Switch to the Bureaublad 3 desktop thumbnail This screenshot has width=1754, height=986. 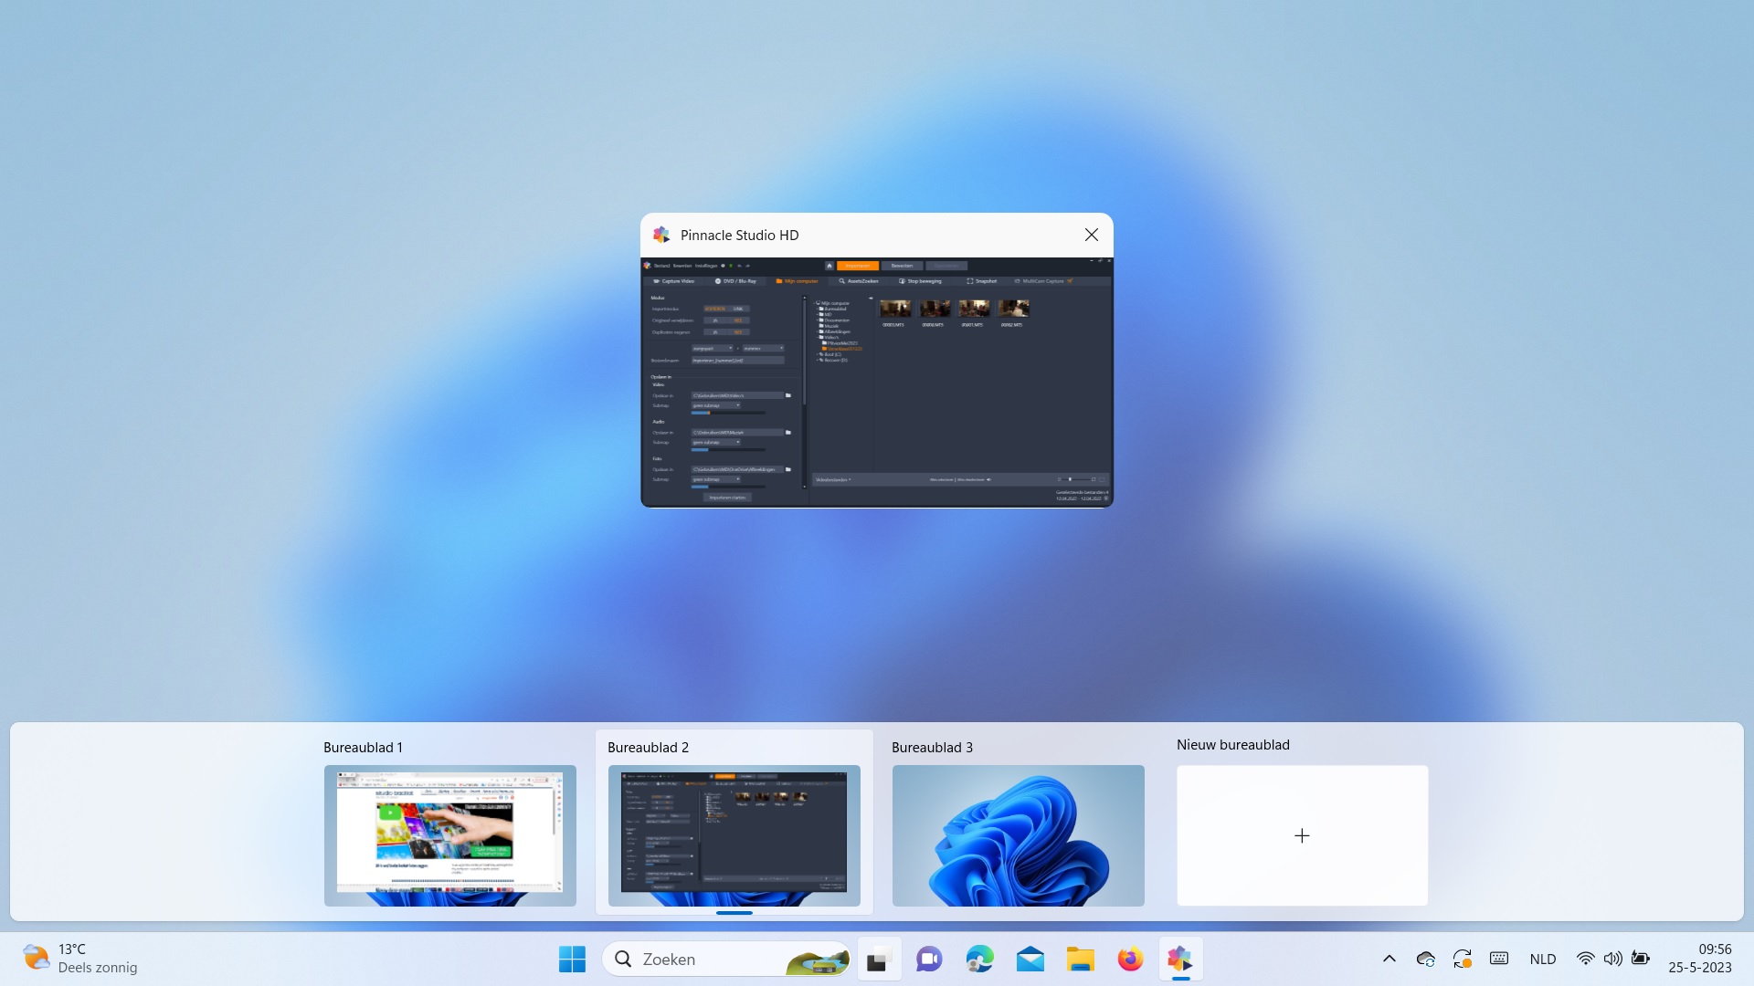[1018, 835]
